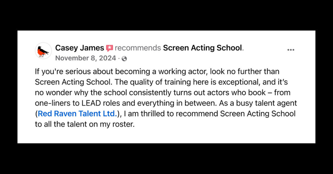Click the black background above the post card

pos(167,15)
